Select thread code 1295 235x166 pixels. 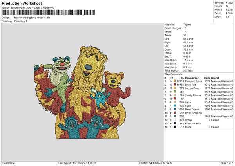[x=207, y=106]
